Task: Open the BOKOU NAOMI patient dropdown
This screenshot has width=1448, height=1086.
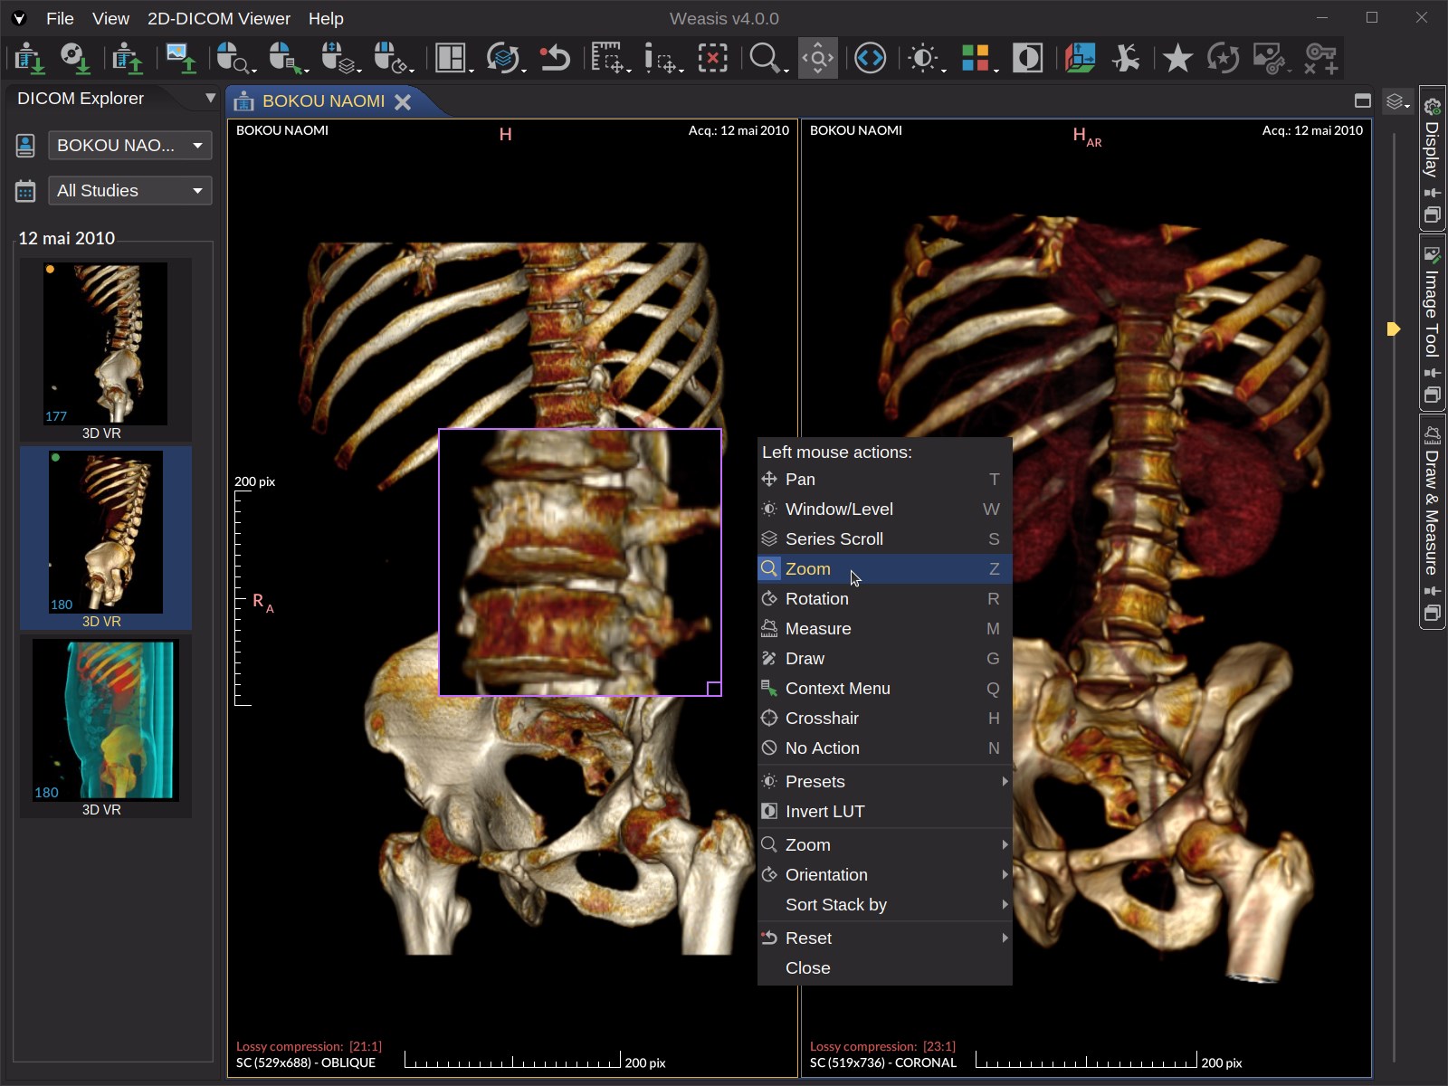Action: click(129, 145)
